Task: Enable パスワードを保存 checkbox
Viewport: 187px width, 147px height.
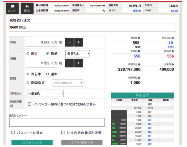Action: point(13,133)
